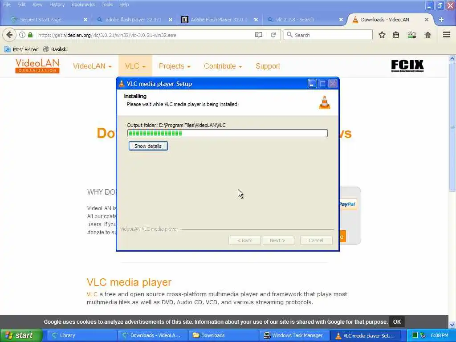Image resolution: width=456 pixels, height=342 pixels.
Task: Open the History menu
Action: [x=57, y=4]
